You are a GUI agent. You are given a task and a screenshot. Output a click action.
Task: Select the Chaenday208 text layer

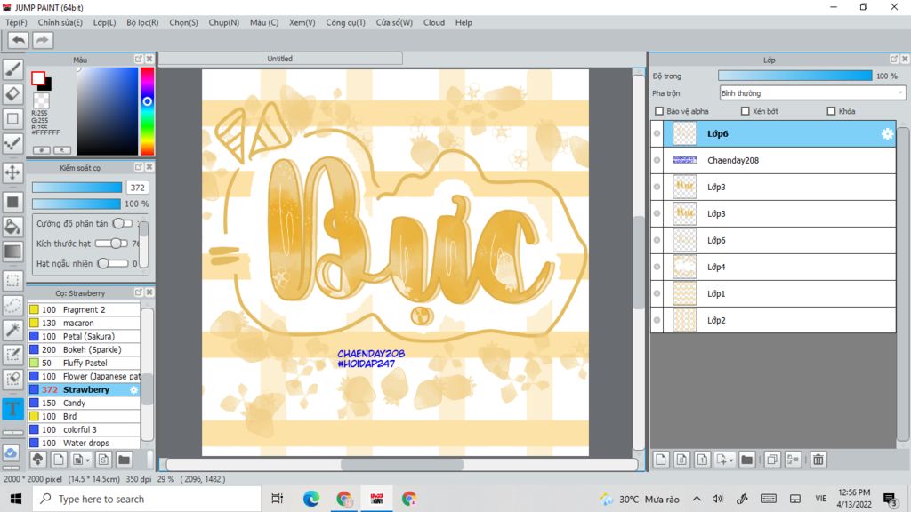pos(773,160)
